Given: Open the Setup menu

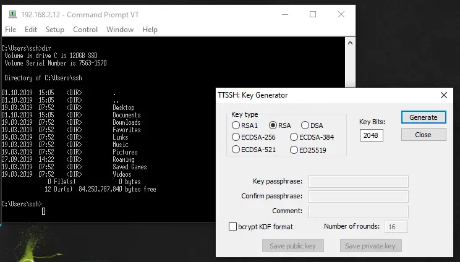Looking at the screenshot, I should pos(55,30).
